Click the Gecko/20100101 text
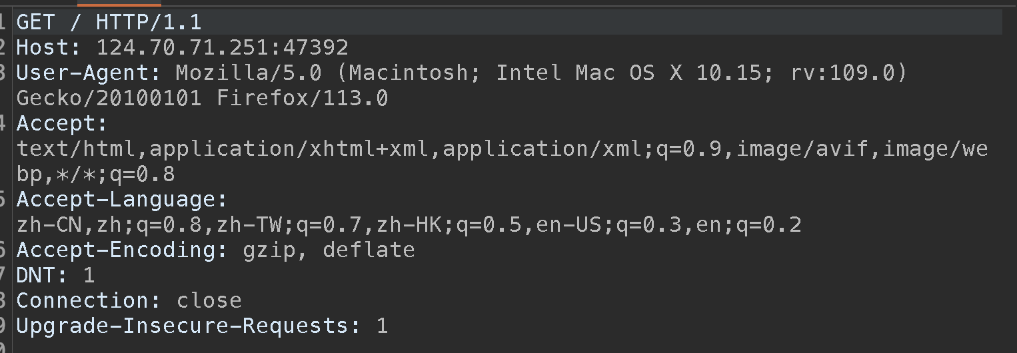The image size is (1017, 353). click(x=109, y=98)
